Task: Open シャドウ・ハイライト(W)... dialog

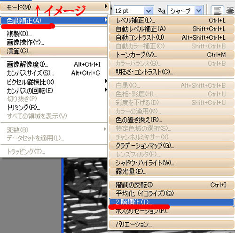Action: click(x=172, y=163)
